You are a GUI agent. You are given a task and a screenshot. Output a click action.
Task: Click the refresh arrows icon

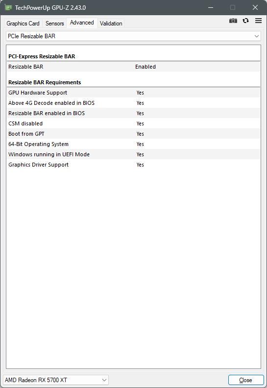245,21
